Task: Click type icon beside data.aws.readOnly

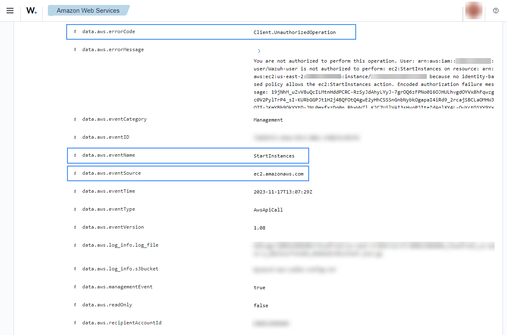Action: [x=75, y=305]
